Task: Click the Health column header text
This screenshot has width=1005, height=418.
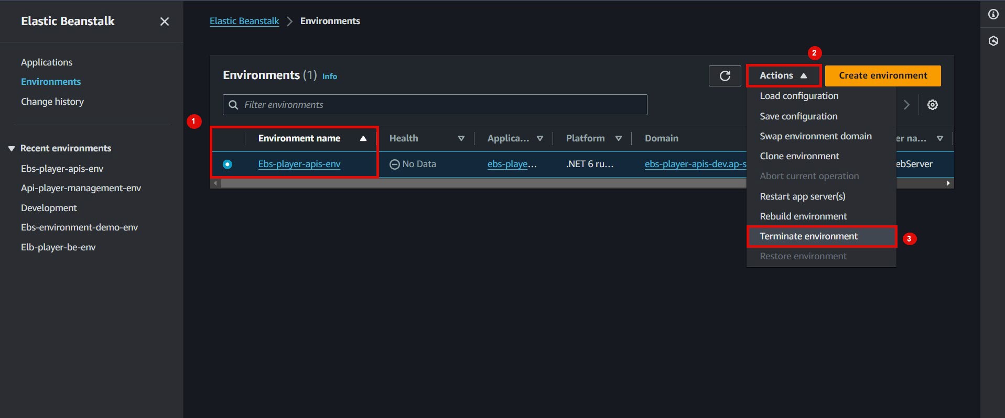Action: [x=404, y=138]
